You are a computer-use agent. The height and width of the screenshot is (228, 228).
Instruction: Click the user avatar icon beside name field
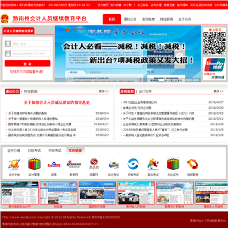pos(8,44)
